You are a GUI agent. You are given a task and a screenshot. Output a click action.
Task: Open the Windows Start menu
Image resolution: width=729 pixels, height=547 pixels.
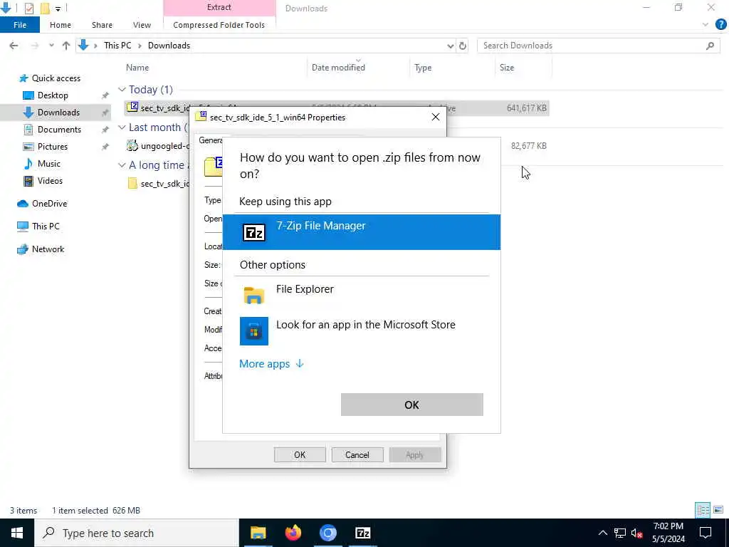pos(17,533)
